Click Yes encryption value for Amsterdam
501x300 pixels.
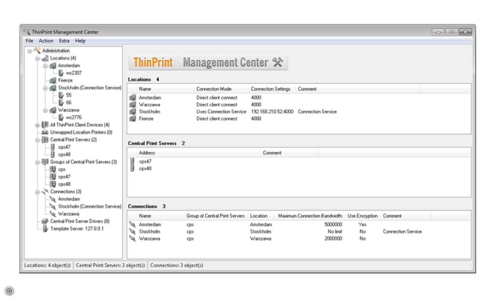362,225
